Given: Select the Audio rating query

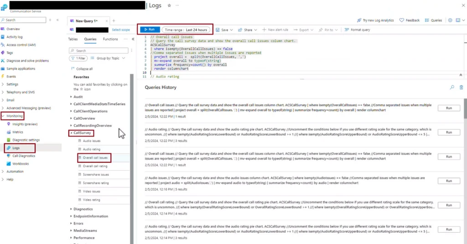Looking at the screenshot, I should 91,149.
